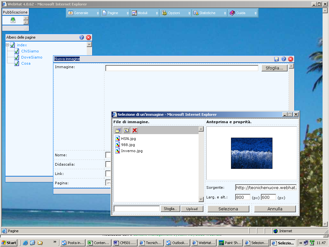Click the green publish icon under Pubblicazione
The height and width of the screenshot is (247, 329).
coord(13,20)
